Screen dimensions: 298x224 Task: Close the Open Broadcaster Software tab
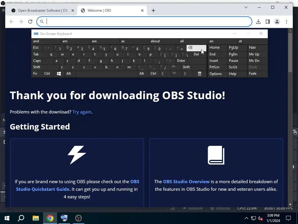pyautogui.click(x=72, y=10)
